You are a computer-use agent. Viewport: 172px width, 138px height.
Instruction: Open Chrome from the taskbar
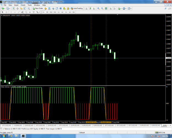[11, 136]
